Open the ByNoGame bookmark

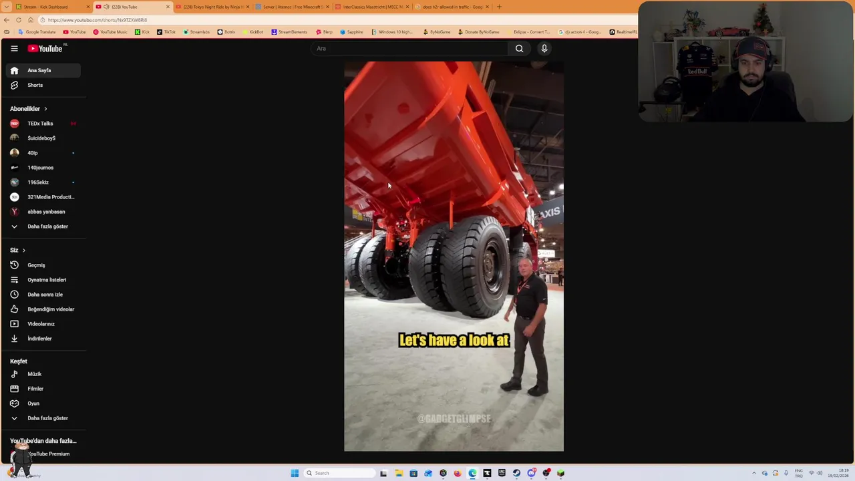[437, 32]
